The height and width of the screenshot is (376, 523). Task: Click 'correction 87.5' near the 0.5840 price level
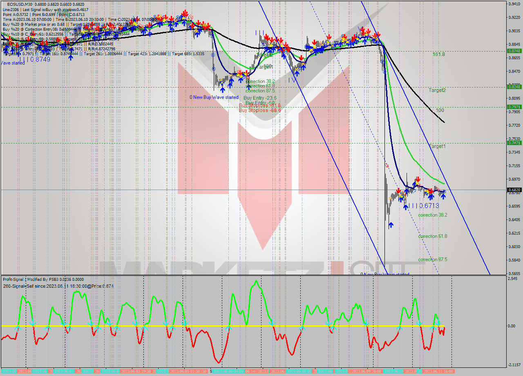click(432, 260)
